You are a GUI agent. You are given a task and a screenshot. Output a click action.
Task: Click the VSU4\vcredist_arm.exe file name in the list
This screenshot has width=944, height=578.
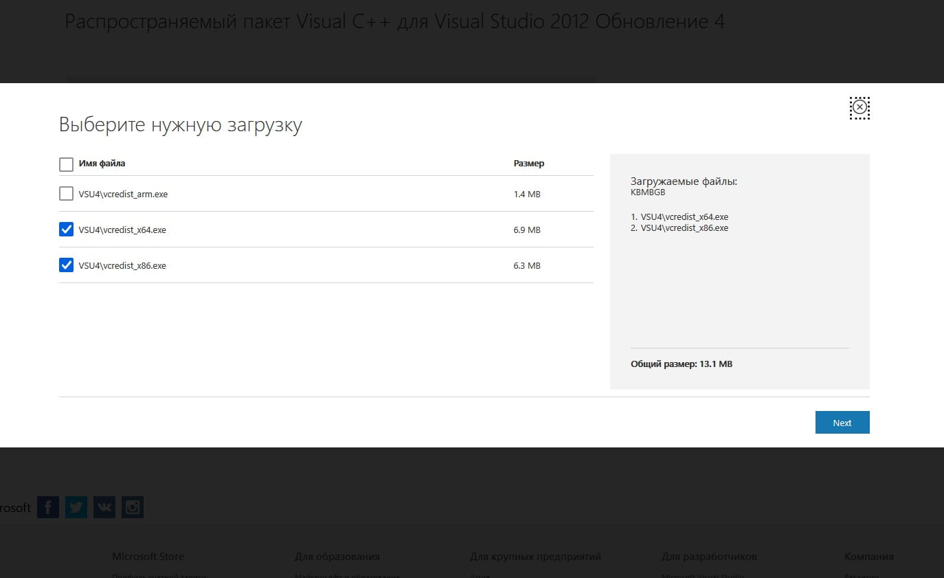click(x=123, y=194)
